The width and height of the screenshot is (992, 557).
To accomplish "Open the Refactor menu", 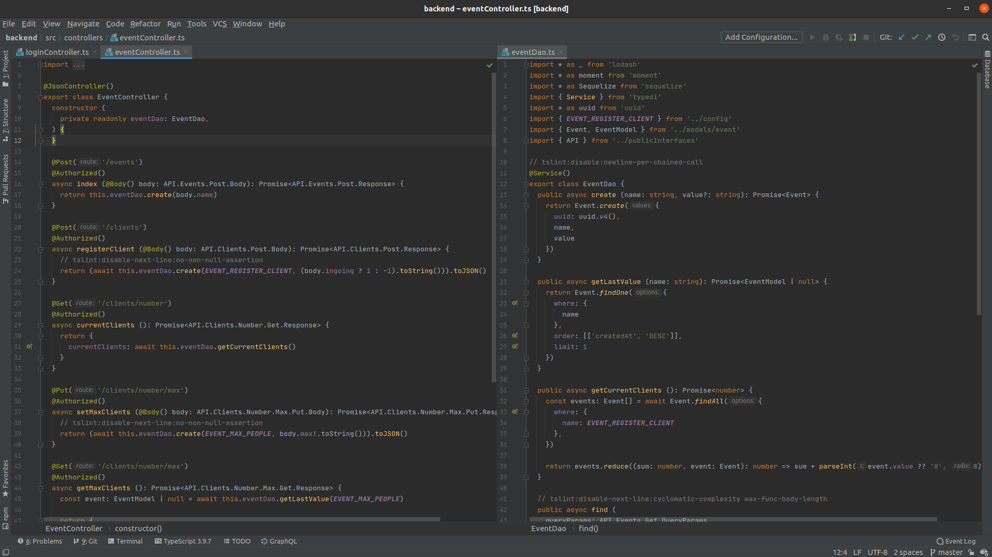I will [145, 24].
